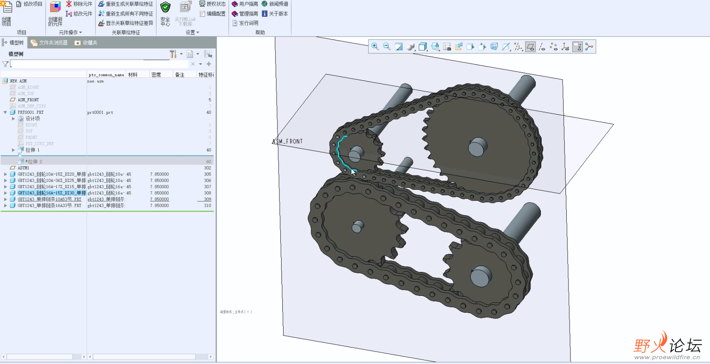This screenshot has width=710, height=364.
Task: Click the model tree horizontal scrollbar
Action: [40, 357]
